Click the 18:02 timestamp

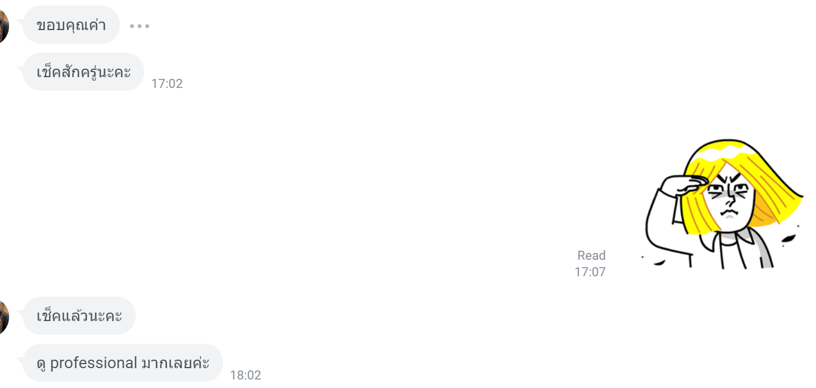(x=245, y=376)
